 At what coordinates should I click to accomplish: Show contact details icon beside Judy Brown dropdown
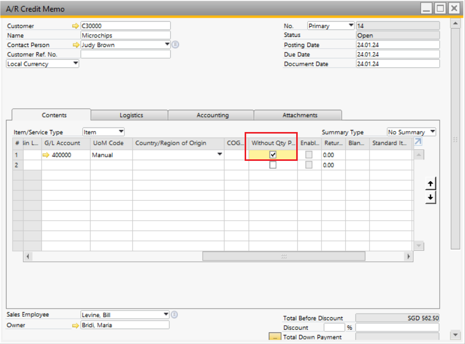pyautogui.click(x=175, y=45)
